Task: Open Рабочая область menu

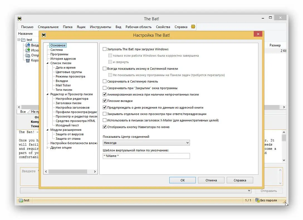Action: (139, 27)
